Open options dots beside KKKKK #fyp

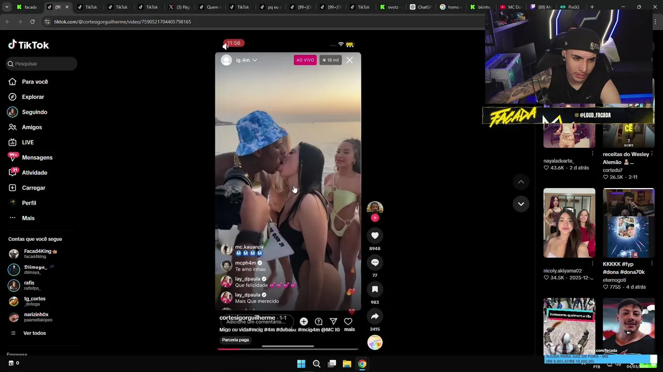click(x=652, y=263)
